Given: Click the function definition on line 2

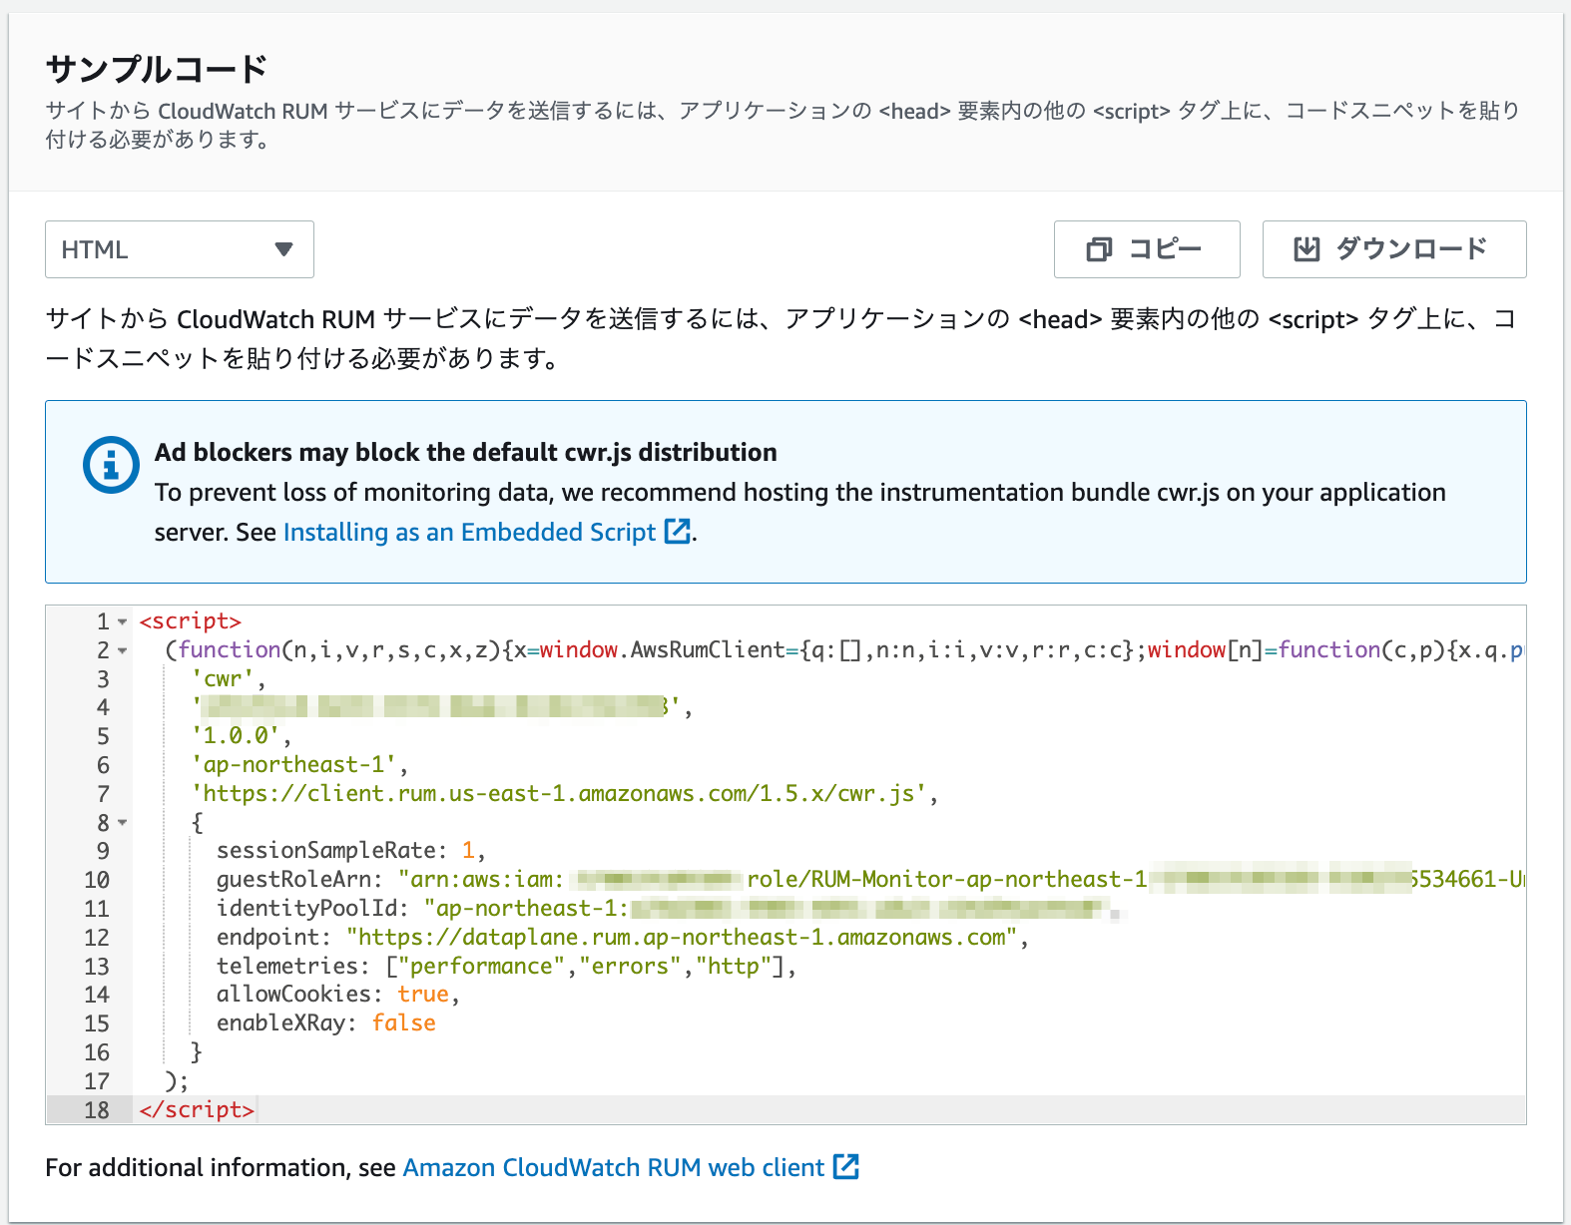Looking at the screenshot, I should coord(844,650).
